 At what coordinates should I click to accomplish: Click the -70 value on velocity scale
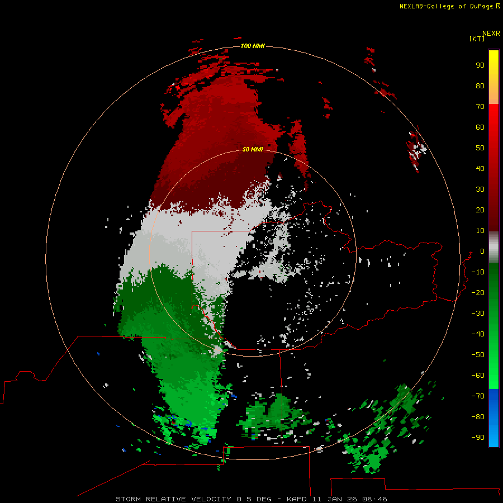[478, 396]
